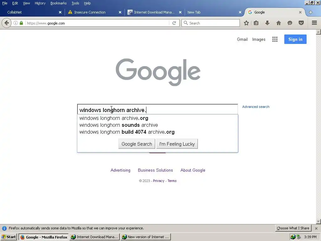Open the Edit menu
This screenshot has height=241, width=321.
(x=15, y=3)
